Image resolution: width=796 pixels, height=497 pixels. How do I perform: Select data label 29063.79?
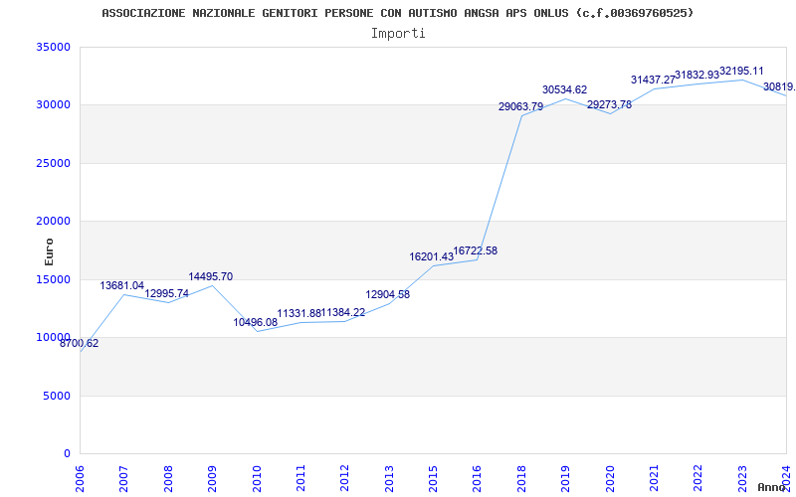[520, 107]
